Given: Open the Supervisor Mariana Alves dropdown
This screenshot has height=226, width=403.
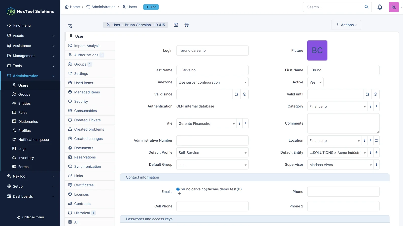Looking at the screenshot, I should (x=340, y=164).
